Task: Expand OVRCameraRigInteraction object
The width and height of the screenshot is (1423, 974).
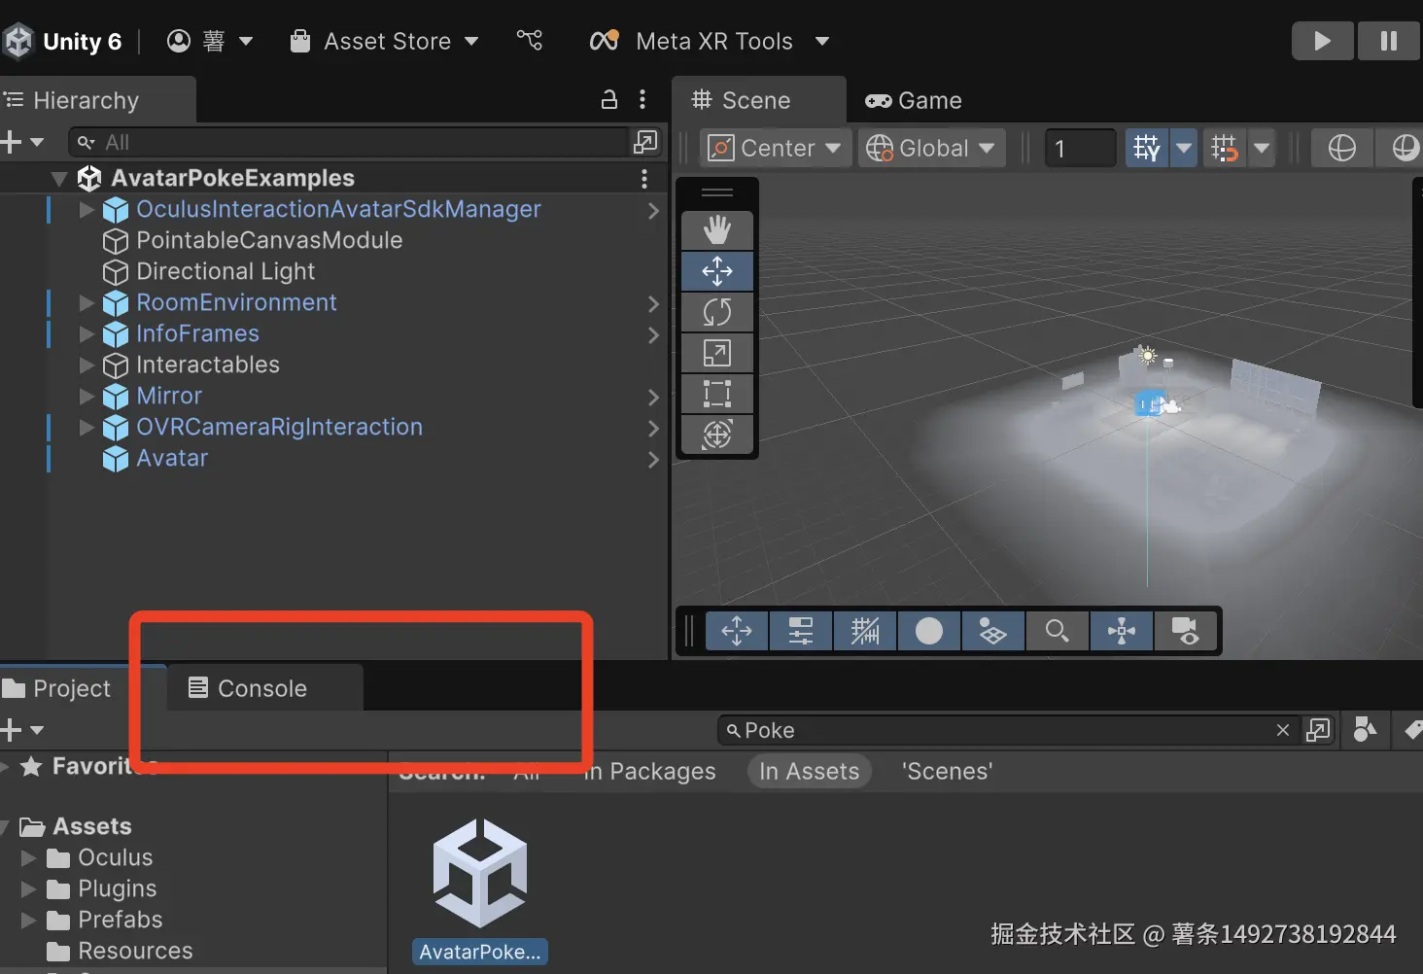Action: click(x=87, y=428)
